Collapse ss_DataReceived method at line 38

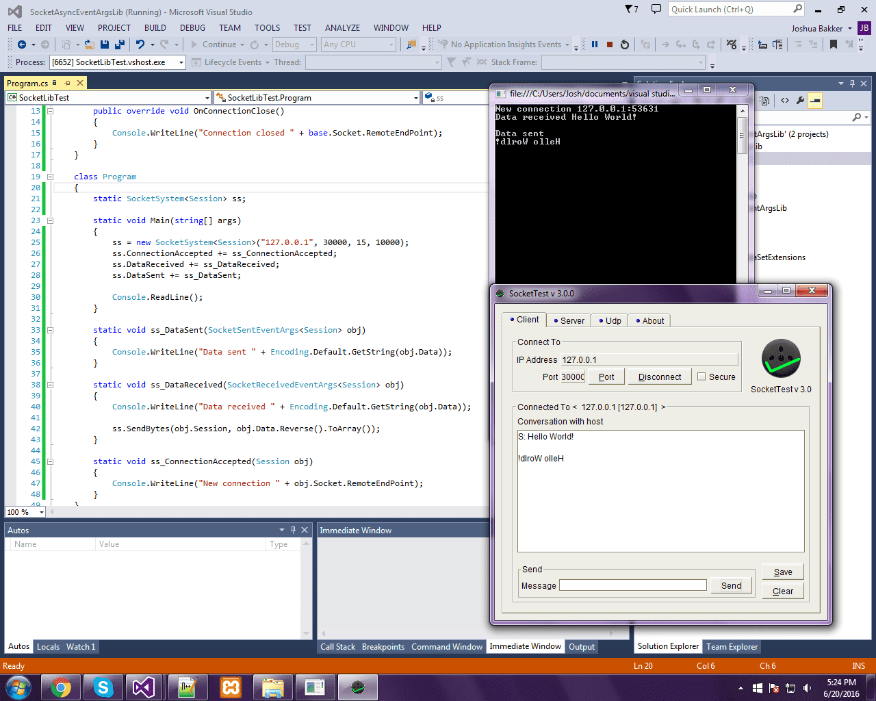click(x=50, y=385)
